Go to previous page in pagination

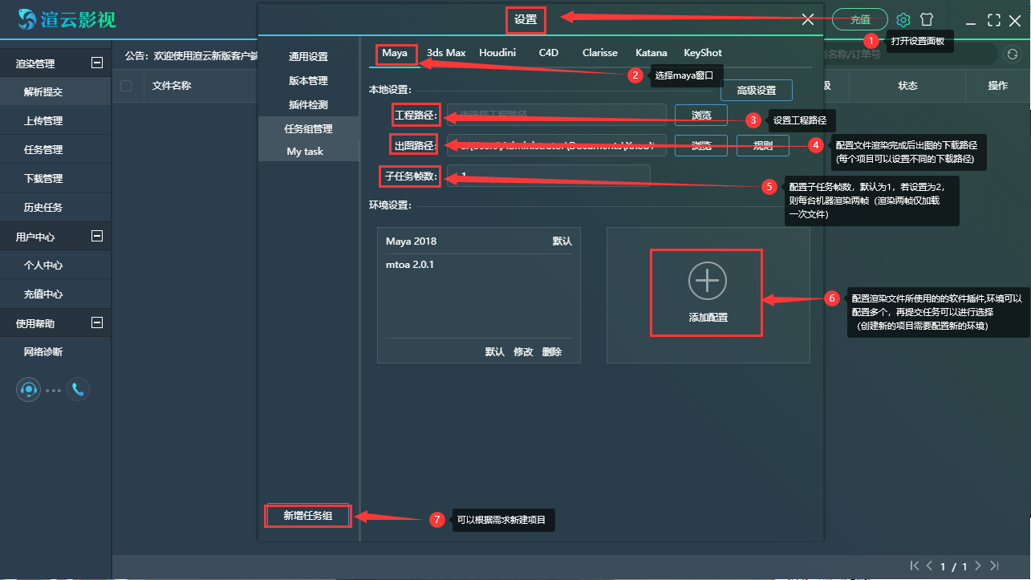[930, 566]
